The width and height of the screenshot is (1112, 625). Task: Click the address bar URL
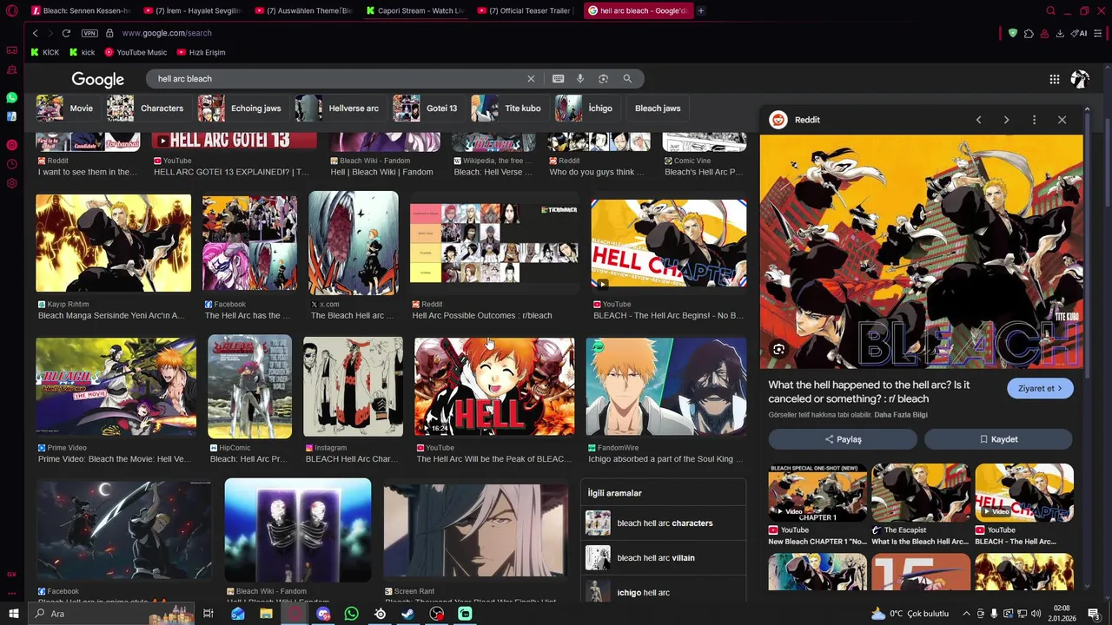[167, 33]
